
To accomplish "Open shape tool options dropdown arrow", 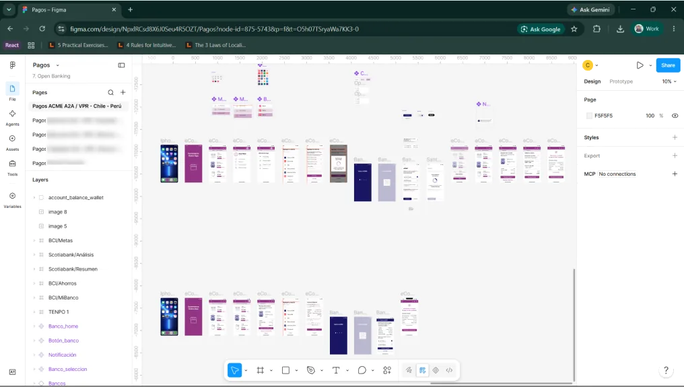I will (x=296, y=370).
